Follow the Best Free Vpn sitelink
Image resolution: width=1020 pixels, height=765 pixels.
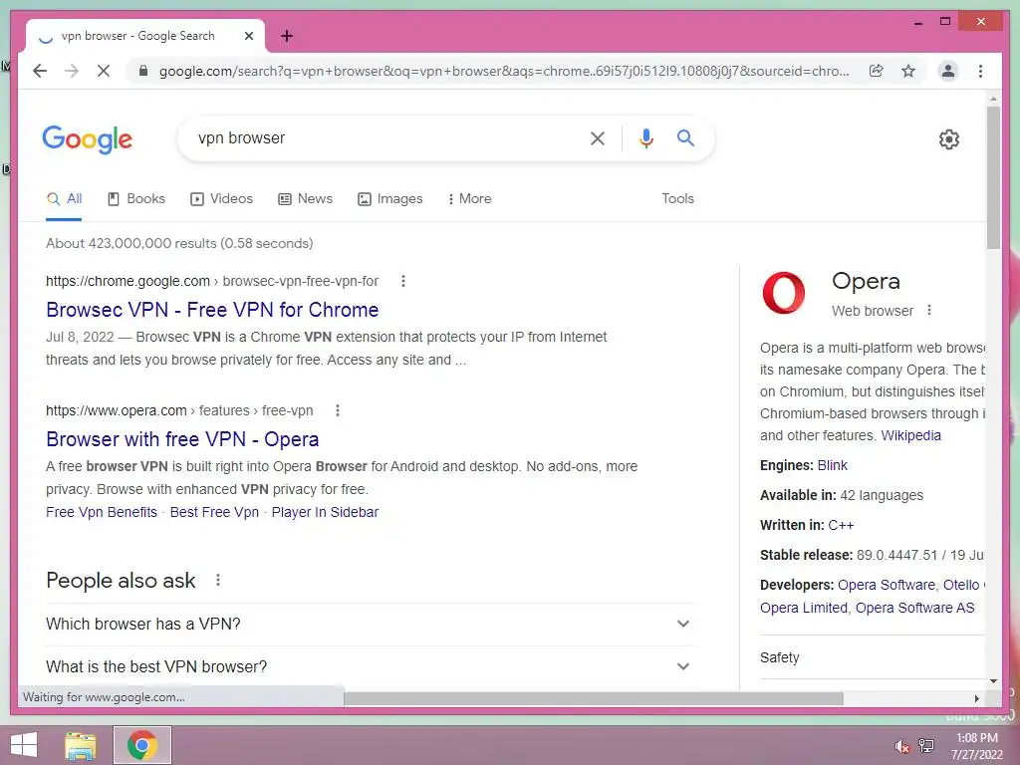(214, 512)
